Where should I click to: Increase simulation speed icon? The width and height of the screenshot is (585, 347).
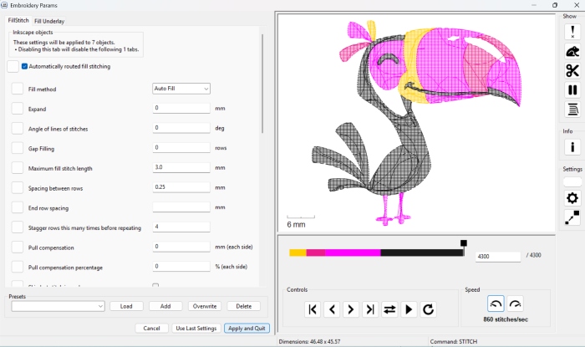[x=515, y=305]
